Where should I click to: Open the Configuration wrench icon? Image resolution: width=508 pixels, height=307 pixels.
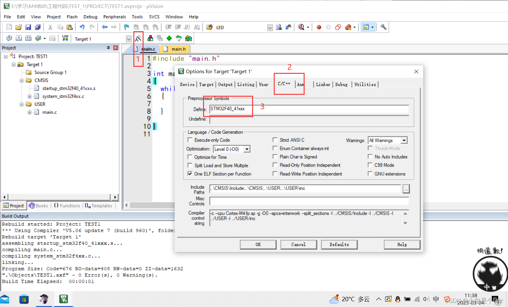384,27
